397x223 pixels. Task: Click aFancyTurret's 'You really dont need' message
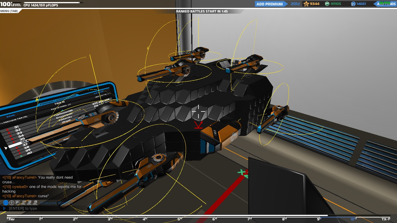point(37,179)
